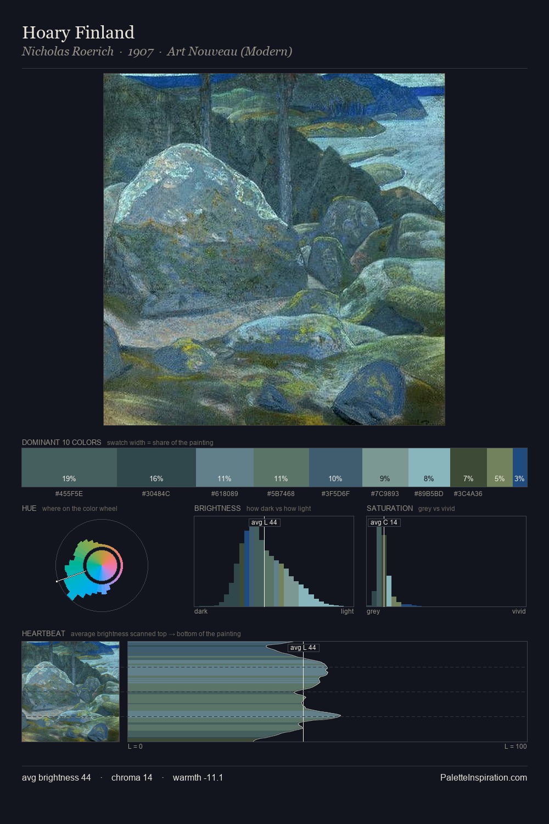Click hex code #618089
The height and width of the screenshot is (824, 549).
(225, 494)
